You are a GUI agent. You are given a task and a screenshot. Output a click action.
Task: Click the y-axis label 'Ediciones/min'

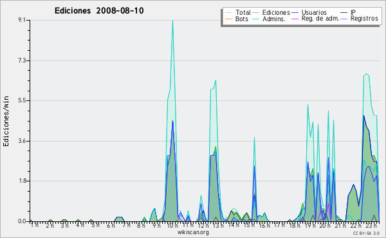coord(6,121)
